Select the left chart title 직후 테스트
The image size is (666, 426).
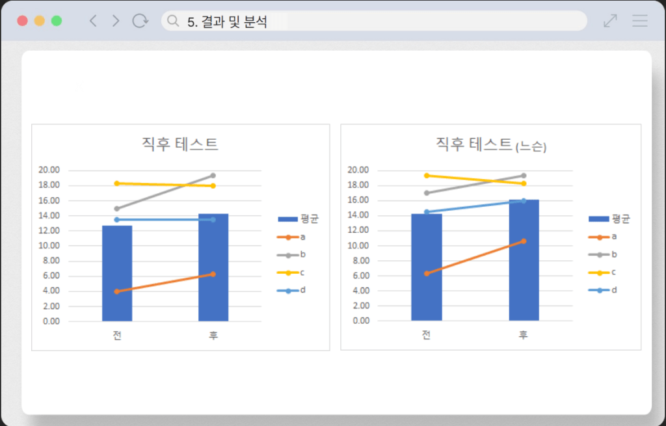[x=180, y=144]
